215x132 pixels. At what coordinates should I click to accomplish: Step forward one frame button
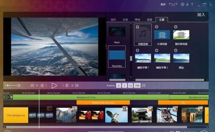(x=67, y=86)
